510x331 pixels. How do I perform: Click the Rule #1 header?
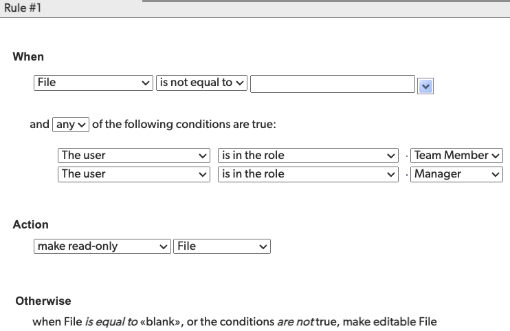pos(23,8)
